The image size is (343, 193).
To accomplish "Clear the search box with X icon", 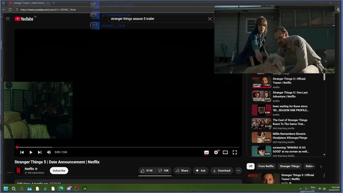I will point(210,19).
